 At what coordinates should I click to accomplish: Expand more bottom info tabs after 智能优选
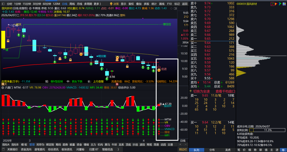[x=118, y=150]
